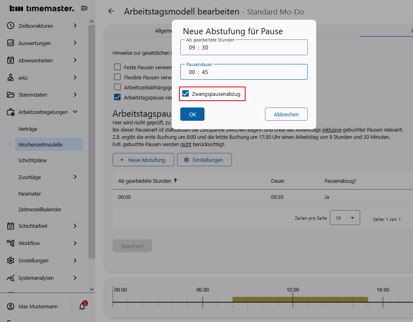Click the Systemanalysen graph icon
The height and width of the screenshot is (322, 413).
point(10,278)
